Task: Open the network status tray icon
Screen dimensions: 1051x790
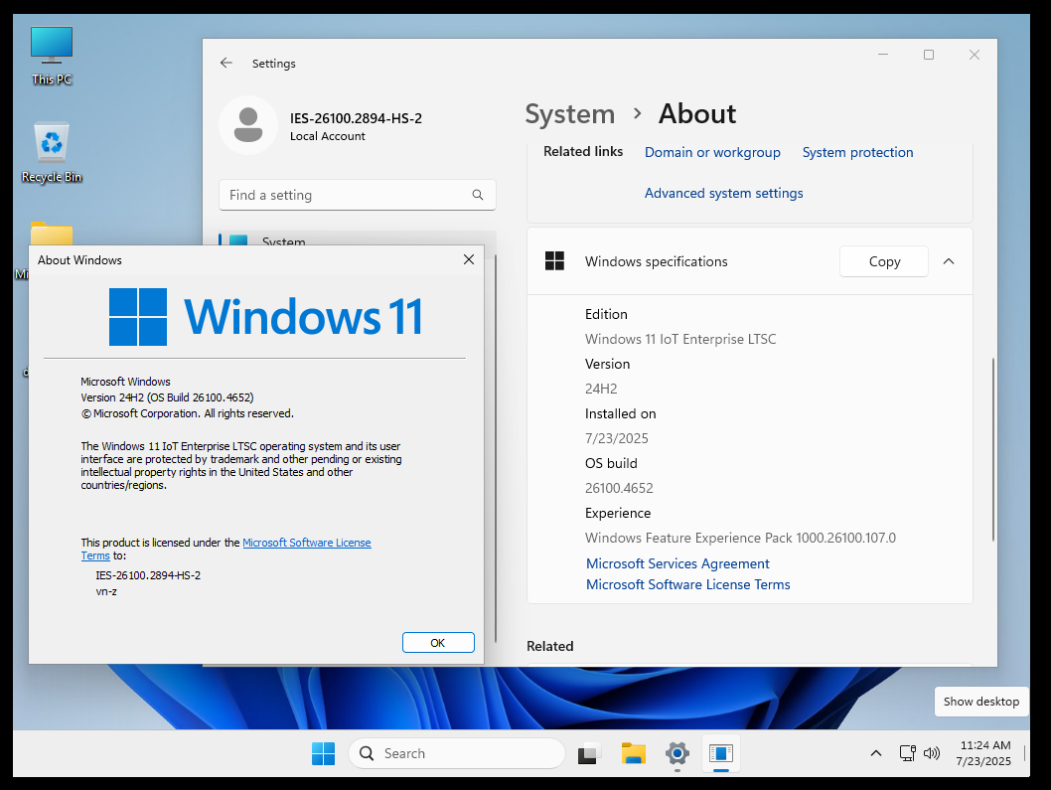Action: point(907,753)
